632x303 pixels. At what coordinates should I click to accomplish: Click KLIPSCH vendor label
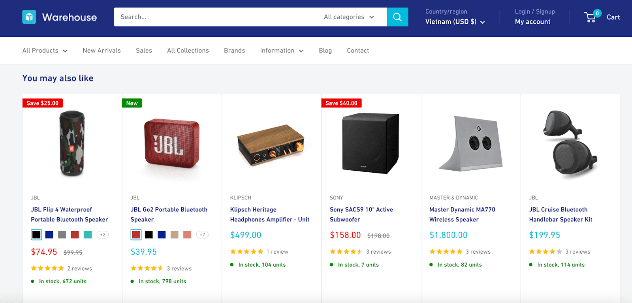(241, 198)
